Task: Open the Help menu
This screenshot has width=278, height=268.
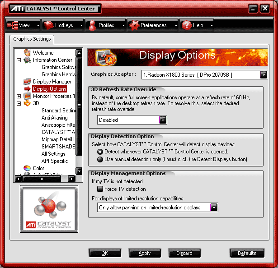Action: click(x=197, y=25)
